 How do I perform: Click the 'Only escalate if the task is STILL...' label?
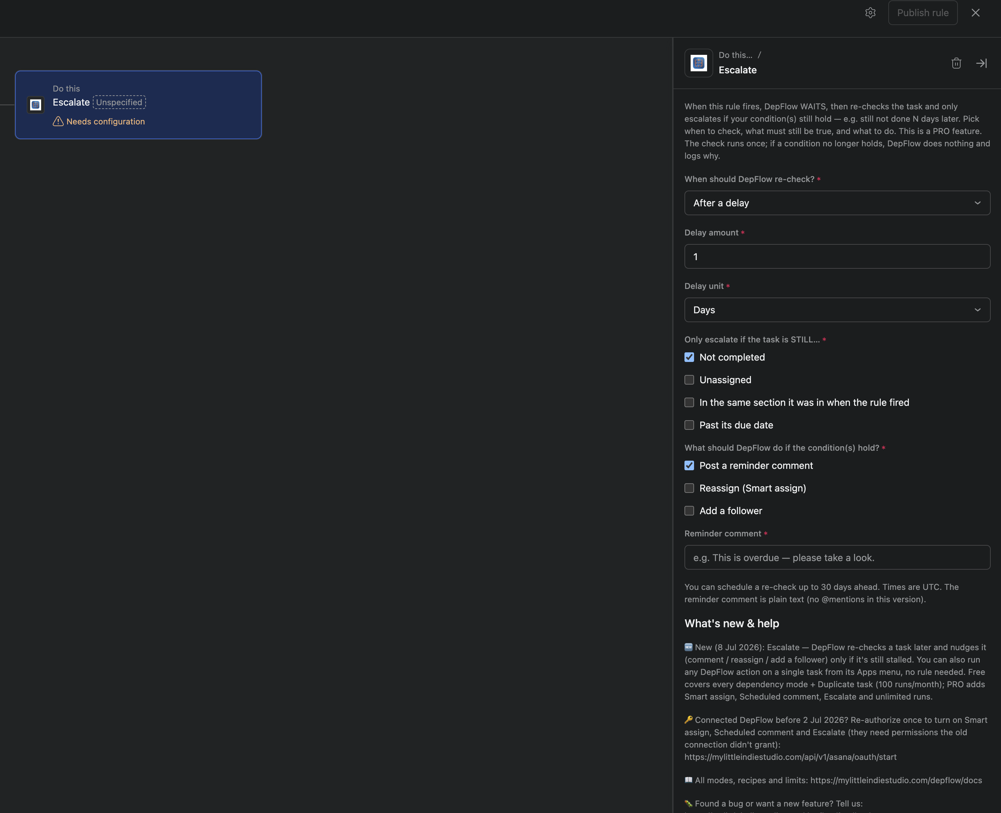click(752, 340)
